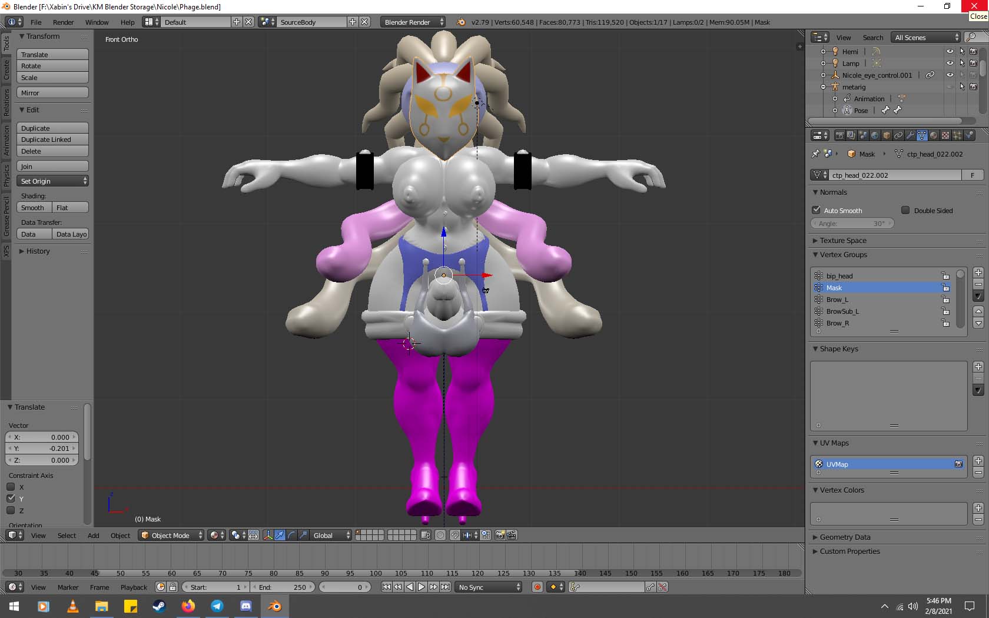This screenshot has height=618, width=989.
Task: Open the Blender Render engine dropdown
Action: (x=413, y=22)
